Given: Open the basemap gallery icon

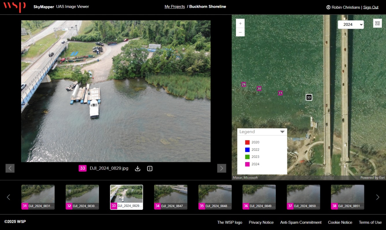Looking at the screenshot, I should (x=377, y=23).
